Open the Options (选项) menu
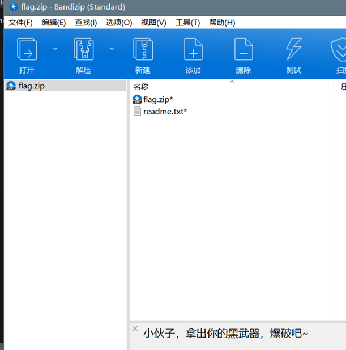Image resolution: width=346 pixels, height=350 pixels. [x=119, y=23]
